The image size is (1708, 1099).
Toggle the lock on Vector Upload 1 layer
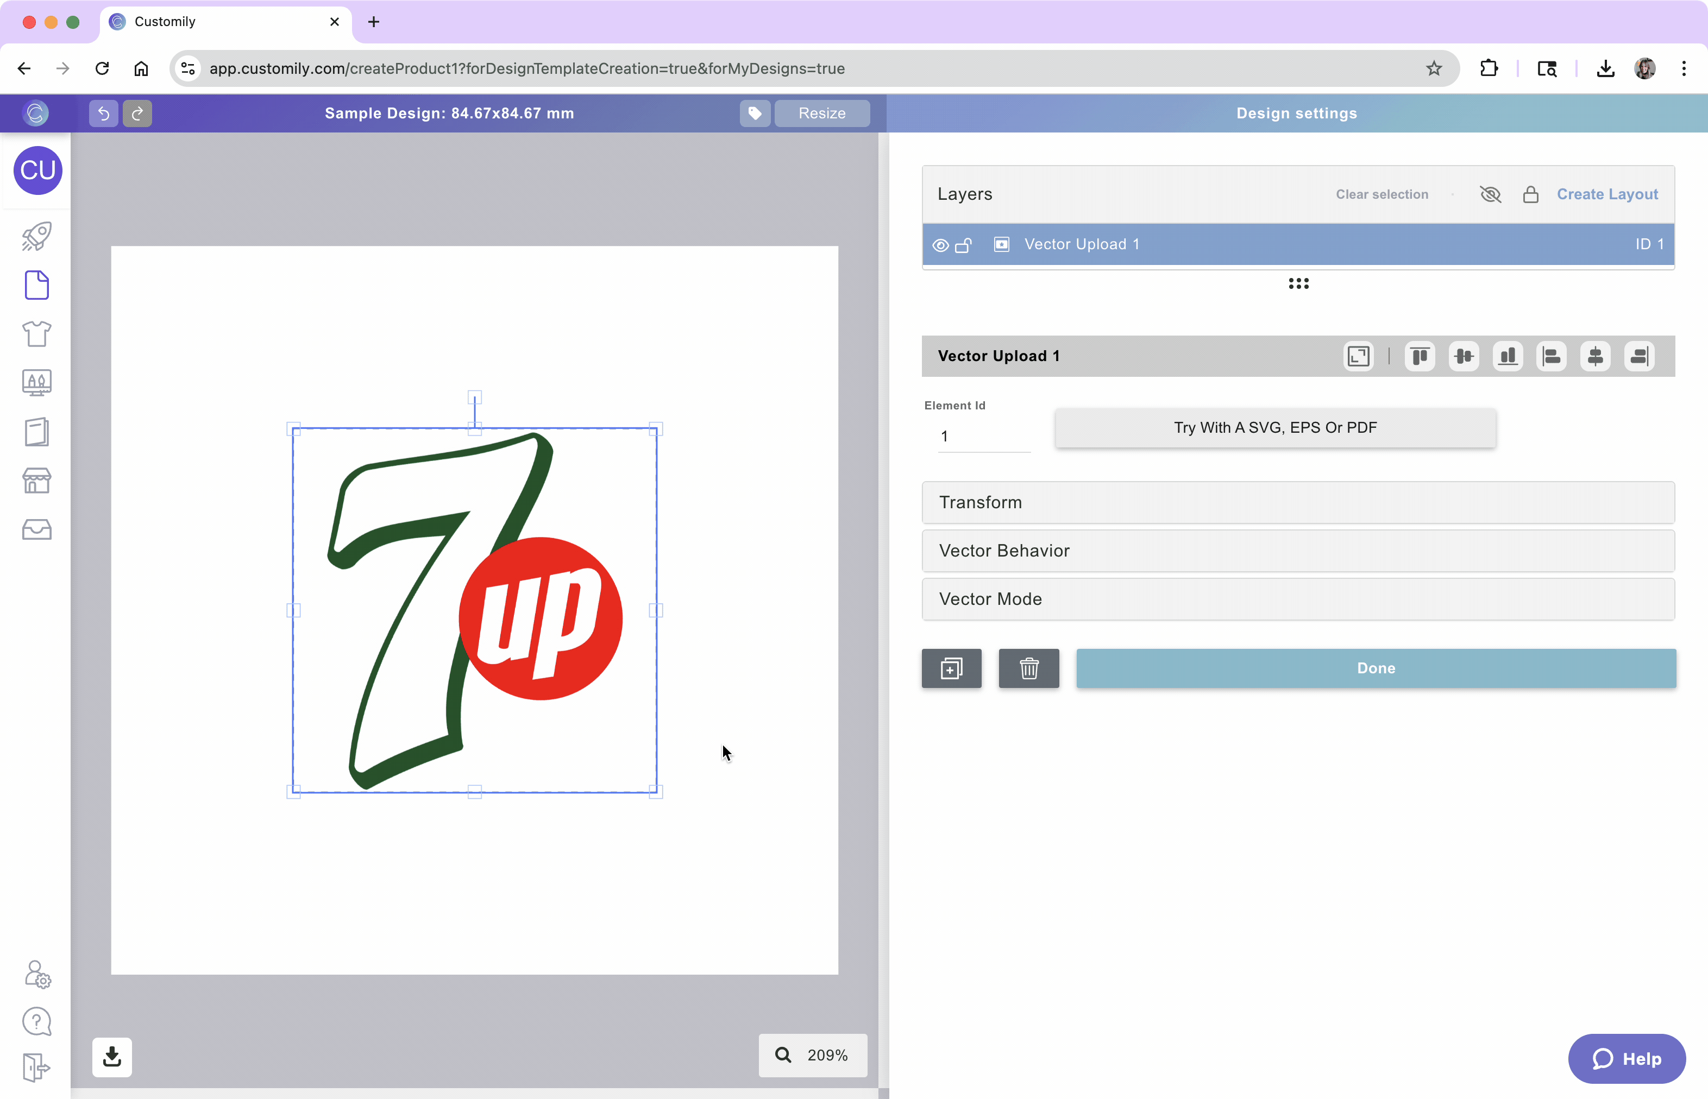click(x=963, y=245)
